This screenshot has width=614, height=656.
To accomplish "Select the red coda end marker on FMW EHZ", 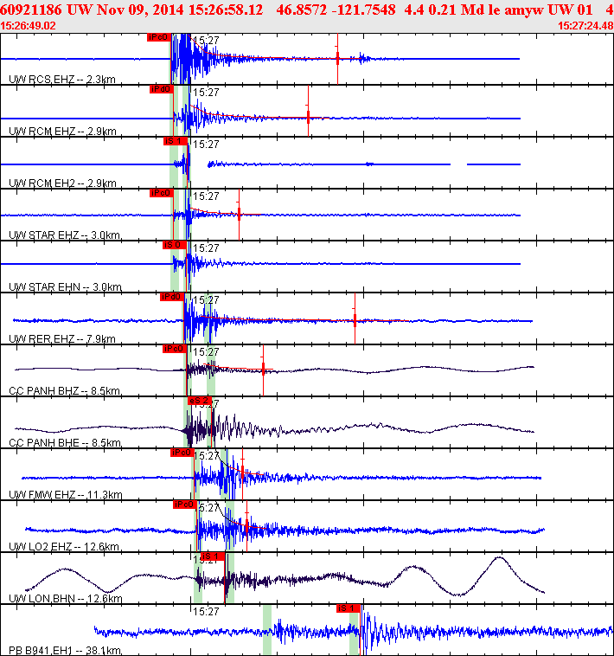I will [242, 472].
